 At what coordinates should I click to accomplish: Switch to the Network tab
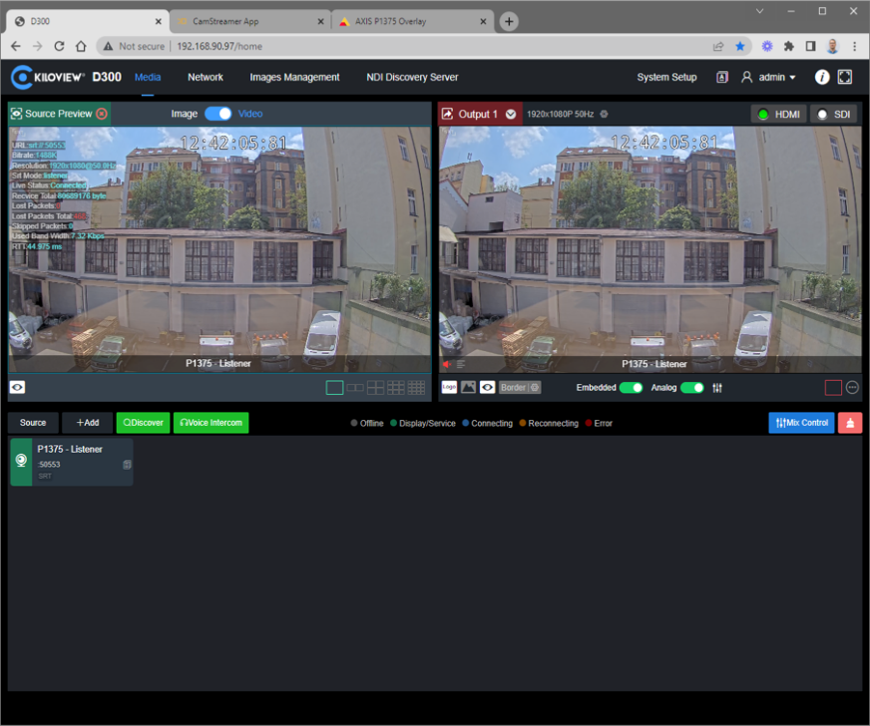coord(205,77)
